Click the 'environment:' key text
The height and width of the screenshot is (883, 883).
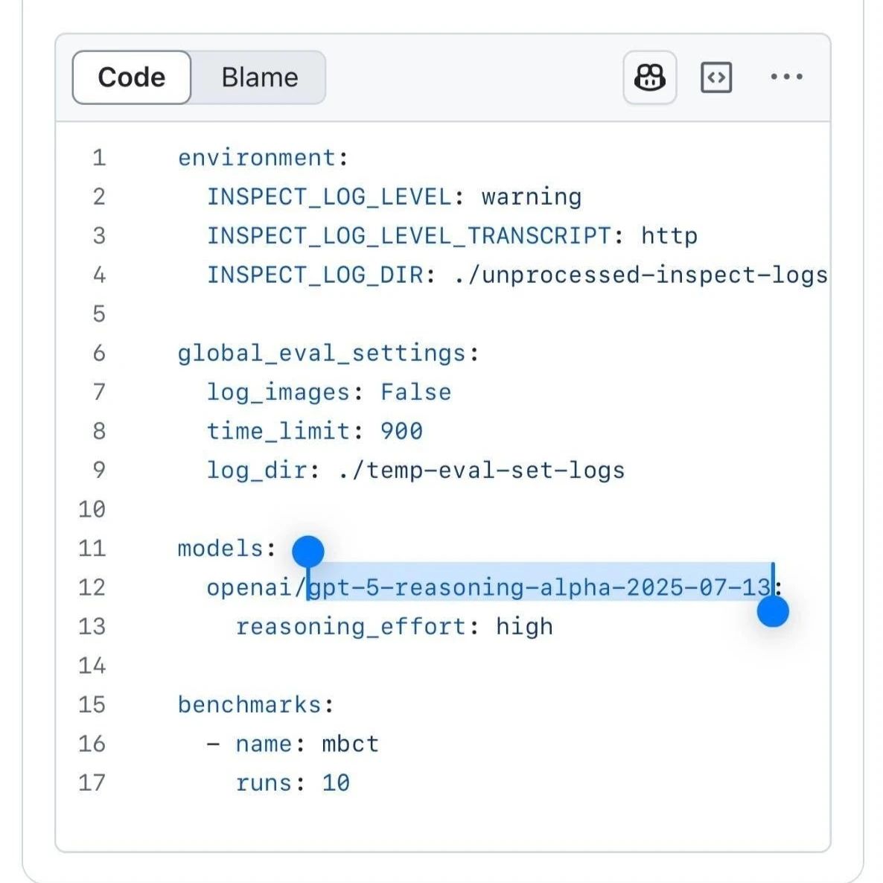(263, 158)
